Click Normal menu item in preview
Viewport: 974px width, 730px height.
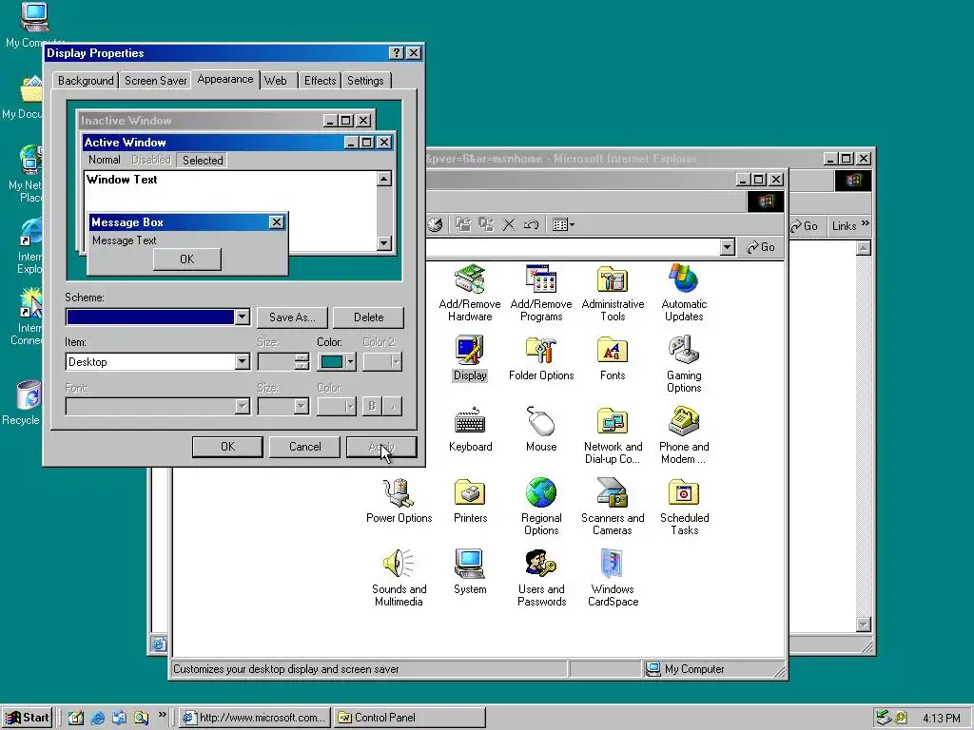(x=105, y=160)
